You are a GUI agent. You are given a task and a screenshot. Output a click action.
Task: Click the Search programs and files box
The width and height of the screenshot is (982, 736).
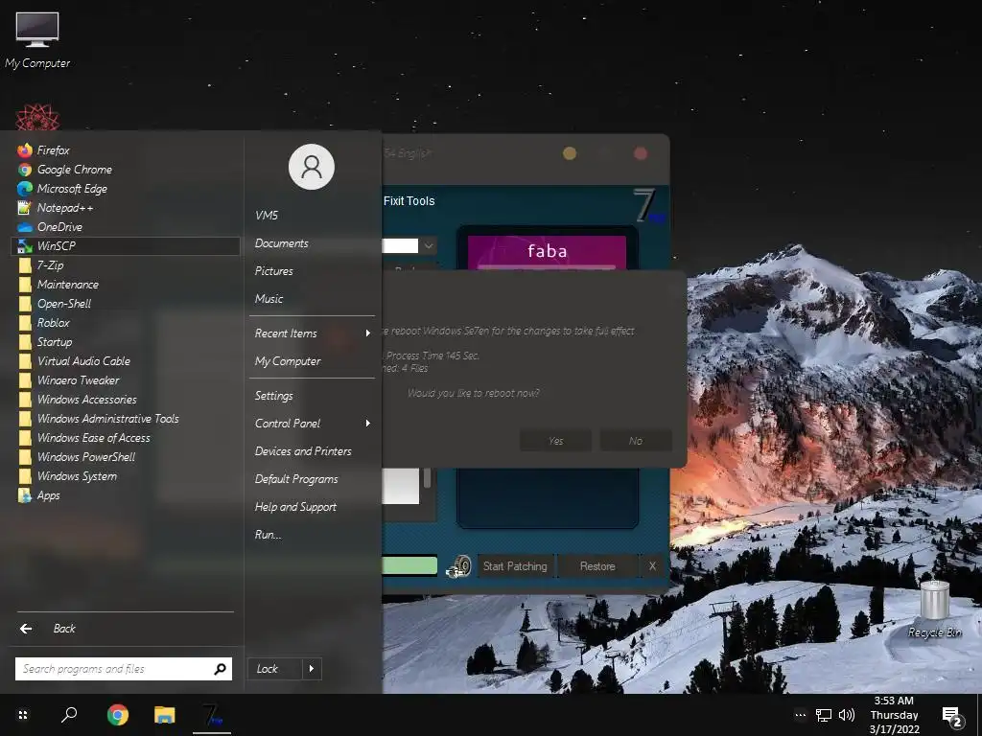click(124, 669)
